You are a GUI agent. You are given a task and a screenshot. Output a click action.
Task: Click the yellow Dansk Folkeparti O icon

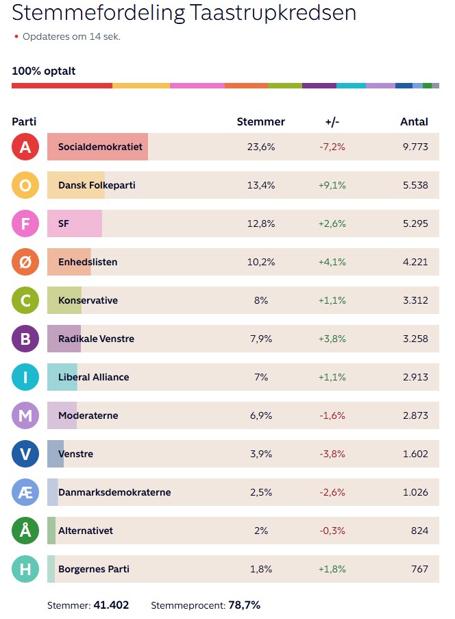[x=25, y=185]
